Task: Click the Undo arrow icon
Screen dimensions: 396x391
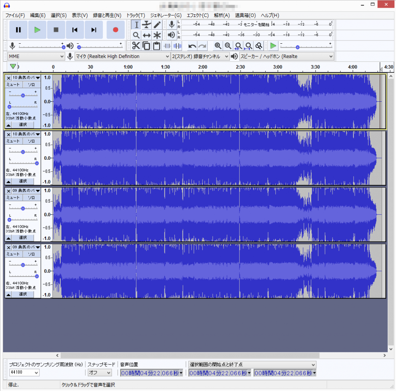Action: (x=192, y=46)
